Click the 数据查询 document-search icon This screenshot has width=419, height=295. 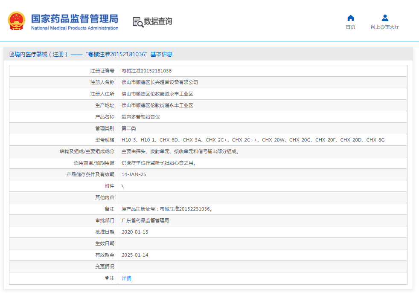(x=137, y=21)
